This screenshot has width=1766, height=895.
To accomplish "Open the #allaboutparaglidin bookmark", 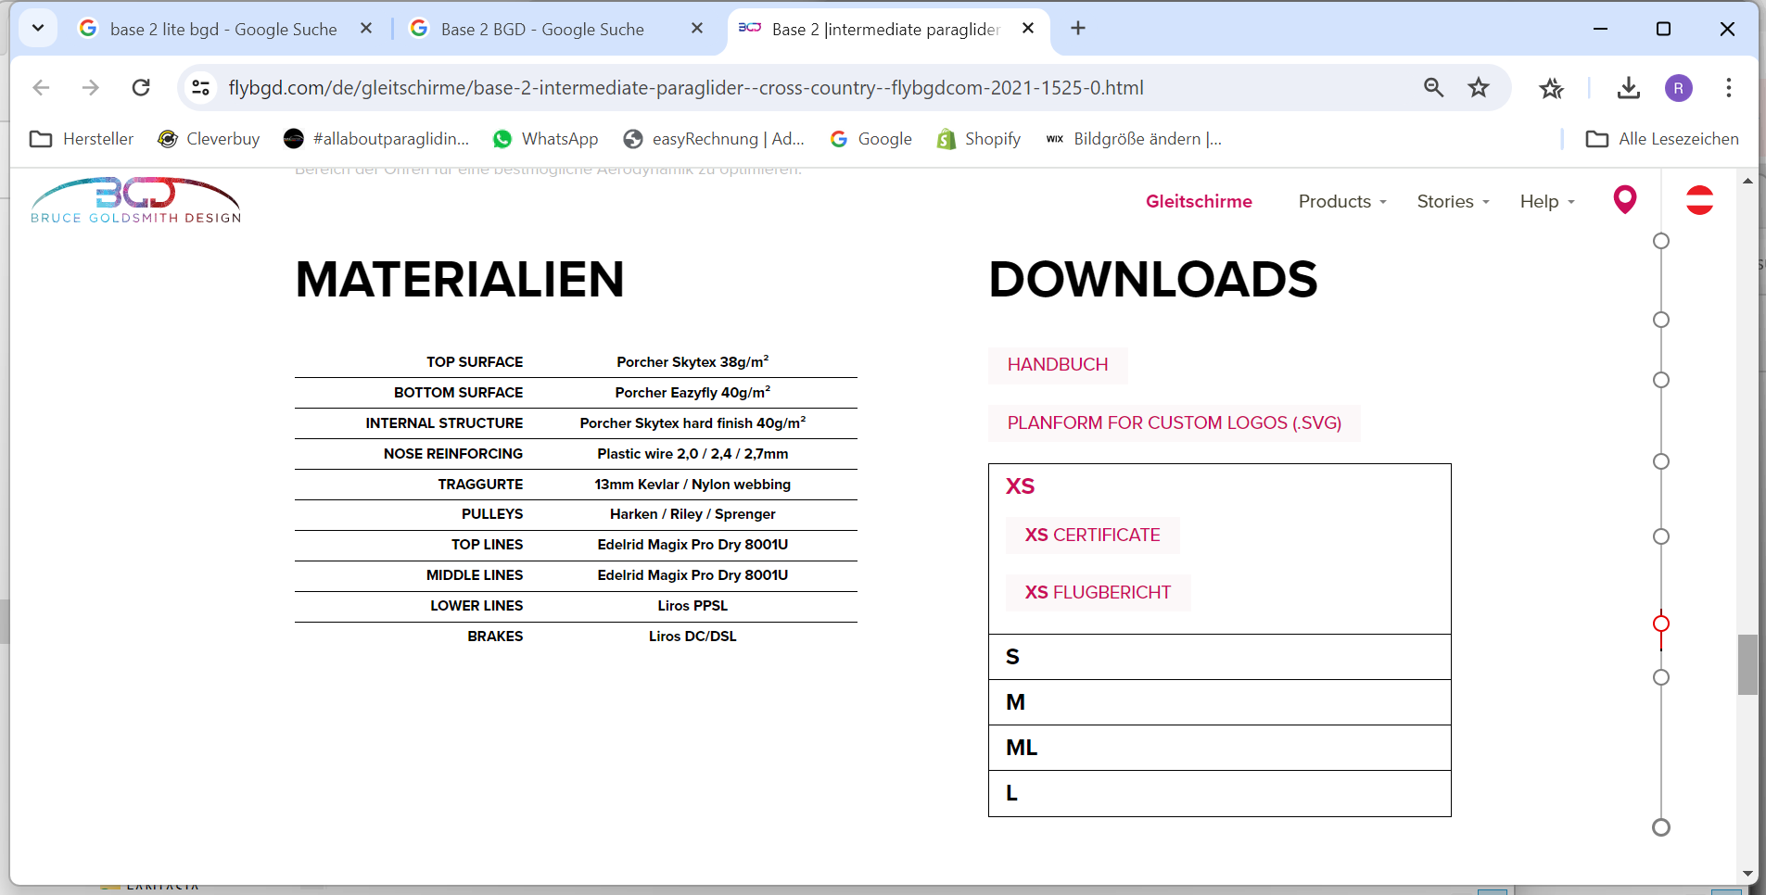I will (376, 139).
